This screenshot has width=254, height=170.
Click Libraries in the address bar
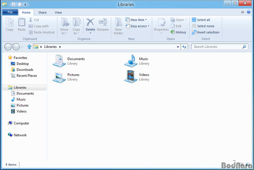tap(50, 47)
